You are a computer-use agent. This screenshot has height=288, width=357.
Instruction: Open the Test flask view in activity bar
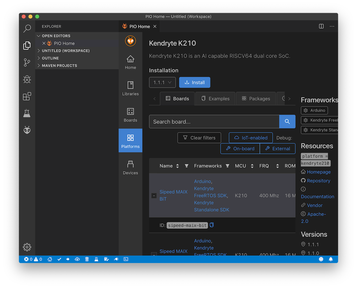click(27, 113)
